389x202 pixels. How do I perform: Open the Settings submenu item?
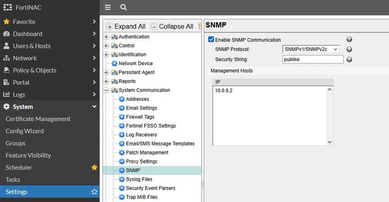click(49, 192)
